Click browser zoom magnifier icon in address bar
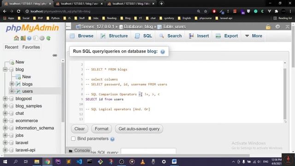The width and height of the screenshot is (295, 166). pyautogui.click(x=199, y=11)
